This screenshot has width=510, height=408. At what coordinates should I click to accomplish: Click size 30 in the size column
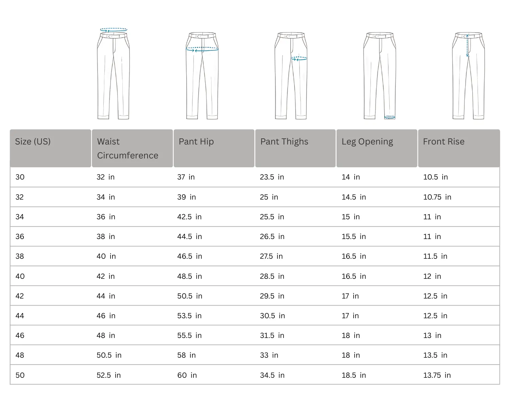[20, 177]
